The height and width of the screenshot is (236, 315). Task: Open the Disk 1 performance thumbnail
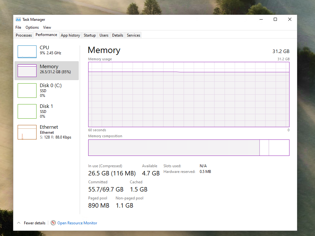click(x=27, y=111)
